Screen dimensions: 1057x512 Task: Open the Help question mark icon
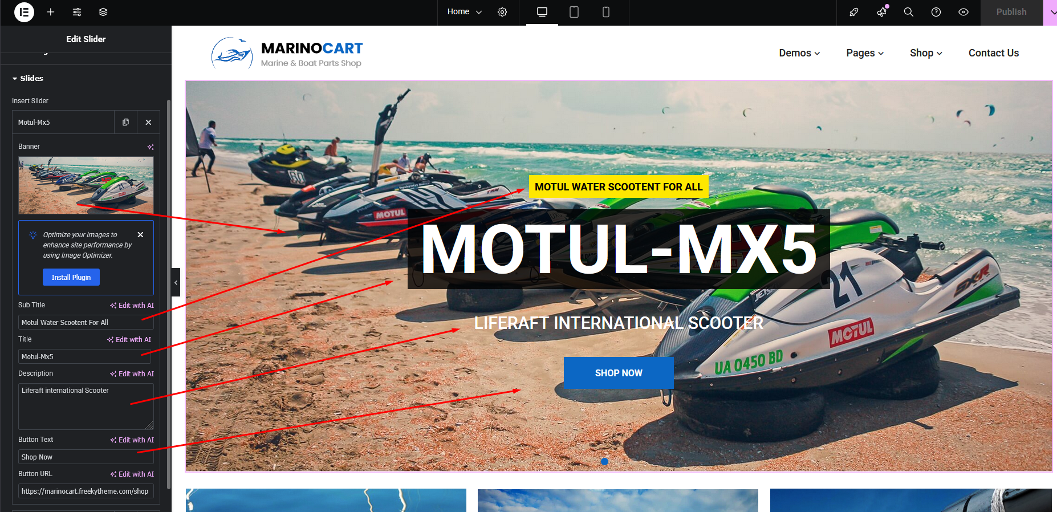(x=936, y=12)
